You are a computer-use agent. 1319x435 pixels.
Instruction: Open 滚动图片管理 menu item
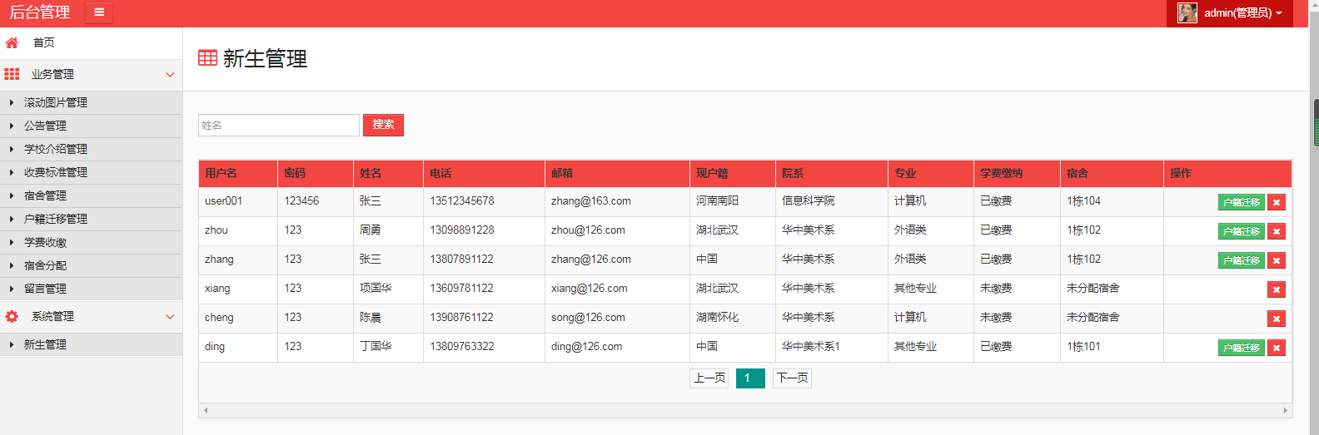point(92,102)
